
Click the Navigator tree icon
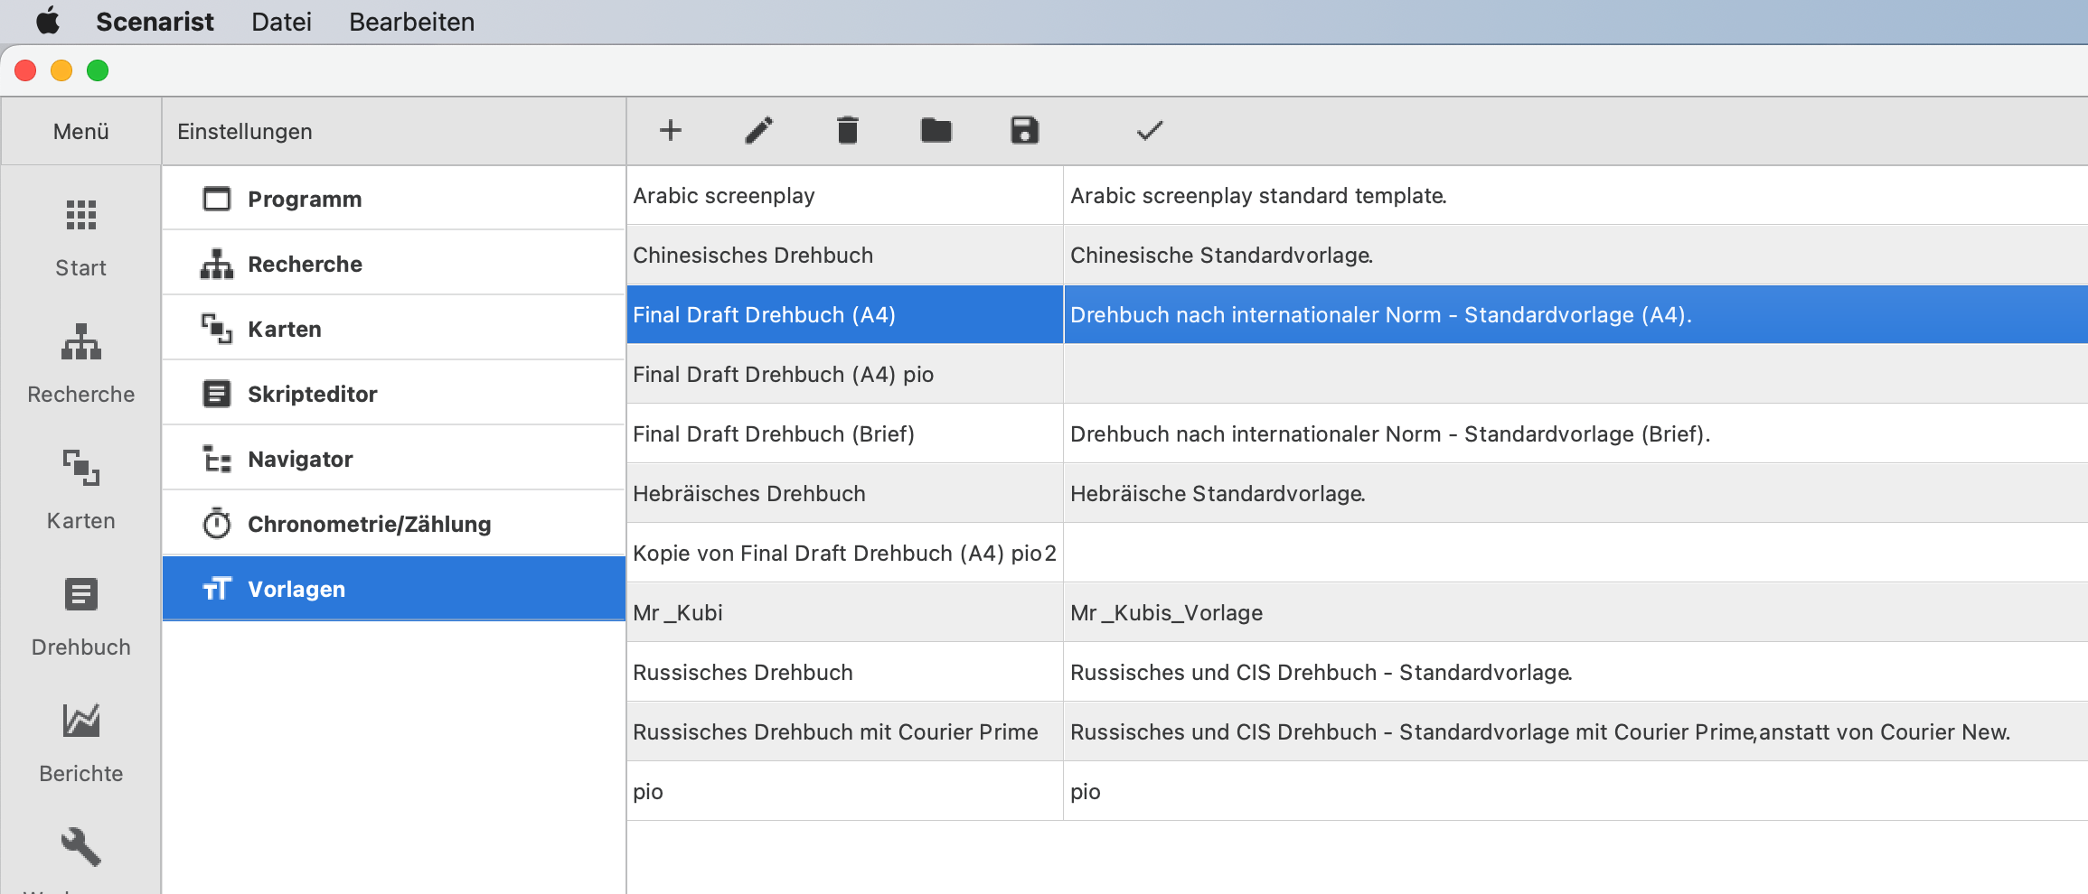point(217,459)
